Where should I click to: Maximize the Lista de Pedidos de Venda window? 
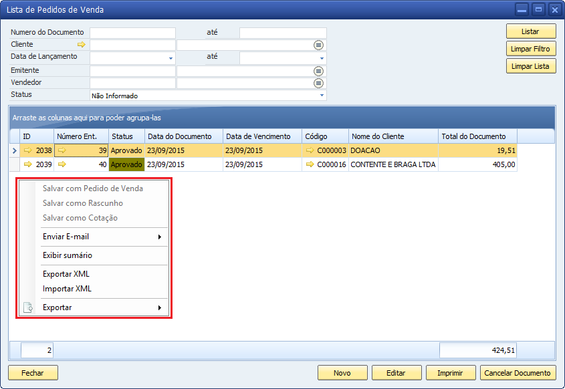point(538,10)
